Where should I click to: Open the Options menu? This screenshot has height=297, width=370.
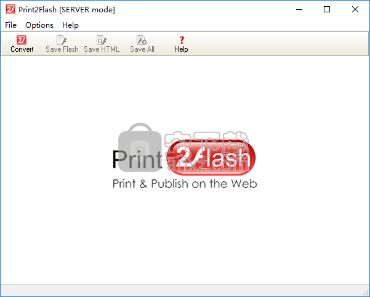click(x=39, y=25)
